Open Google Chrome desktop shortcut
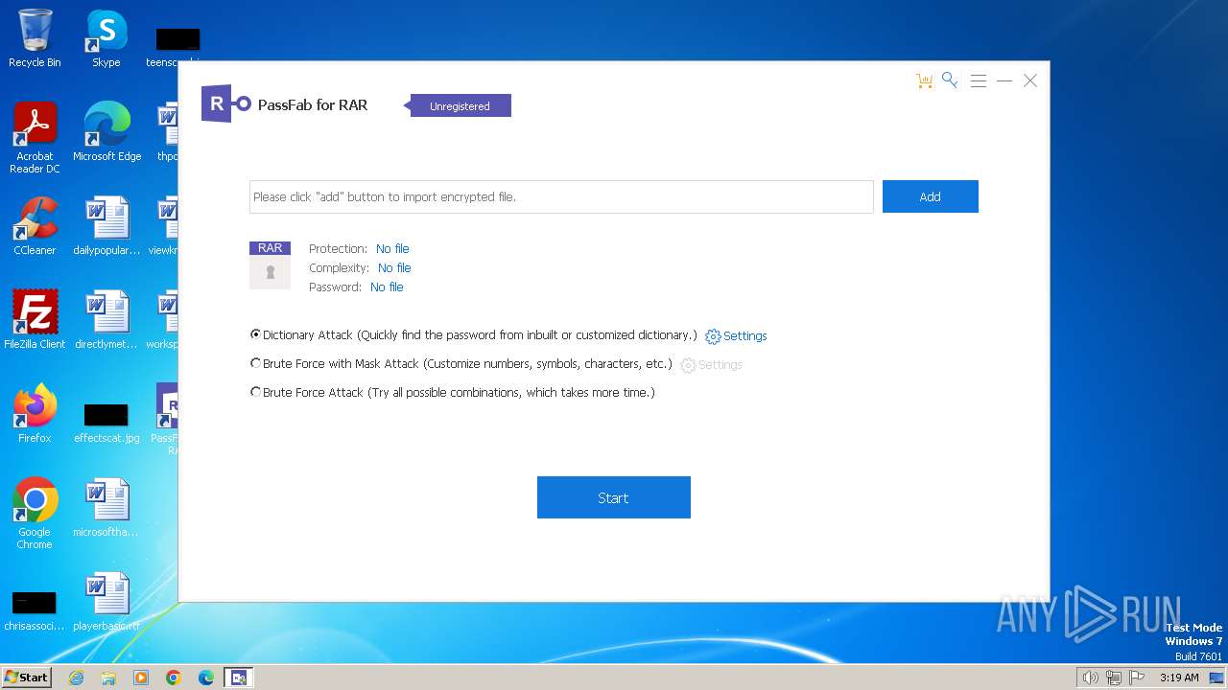 [35, 514]
